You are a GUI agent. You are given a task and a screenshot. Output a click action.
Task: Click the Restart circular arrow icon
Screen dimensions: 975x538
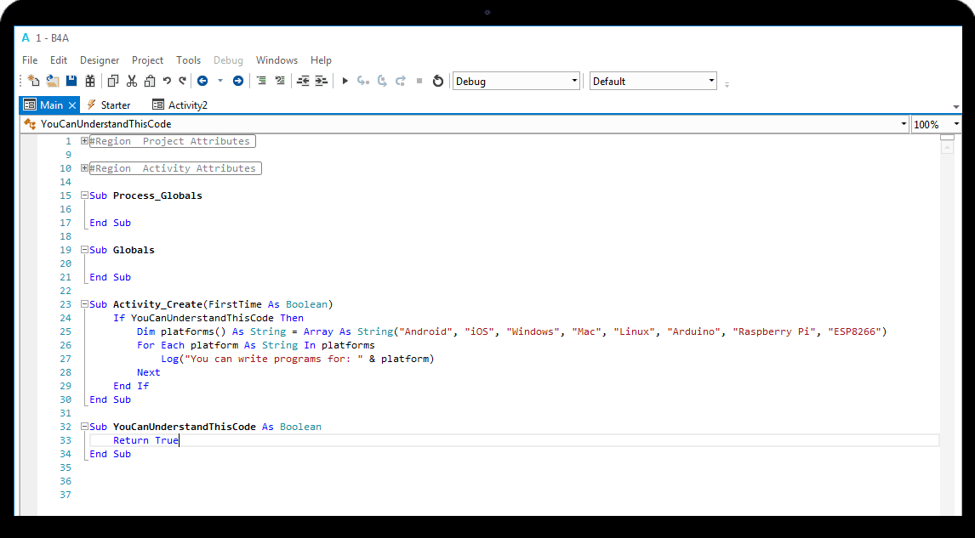(438, 81)
